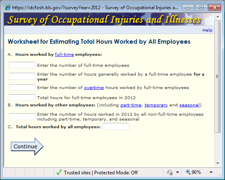Viewport: 225px width, 180px height.
Task: Click the scrollbar down arrow
Action: 218,163
